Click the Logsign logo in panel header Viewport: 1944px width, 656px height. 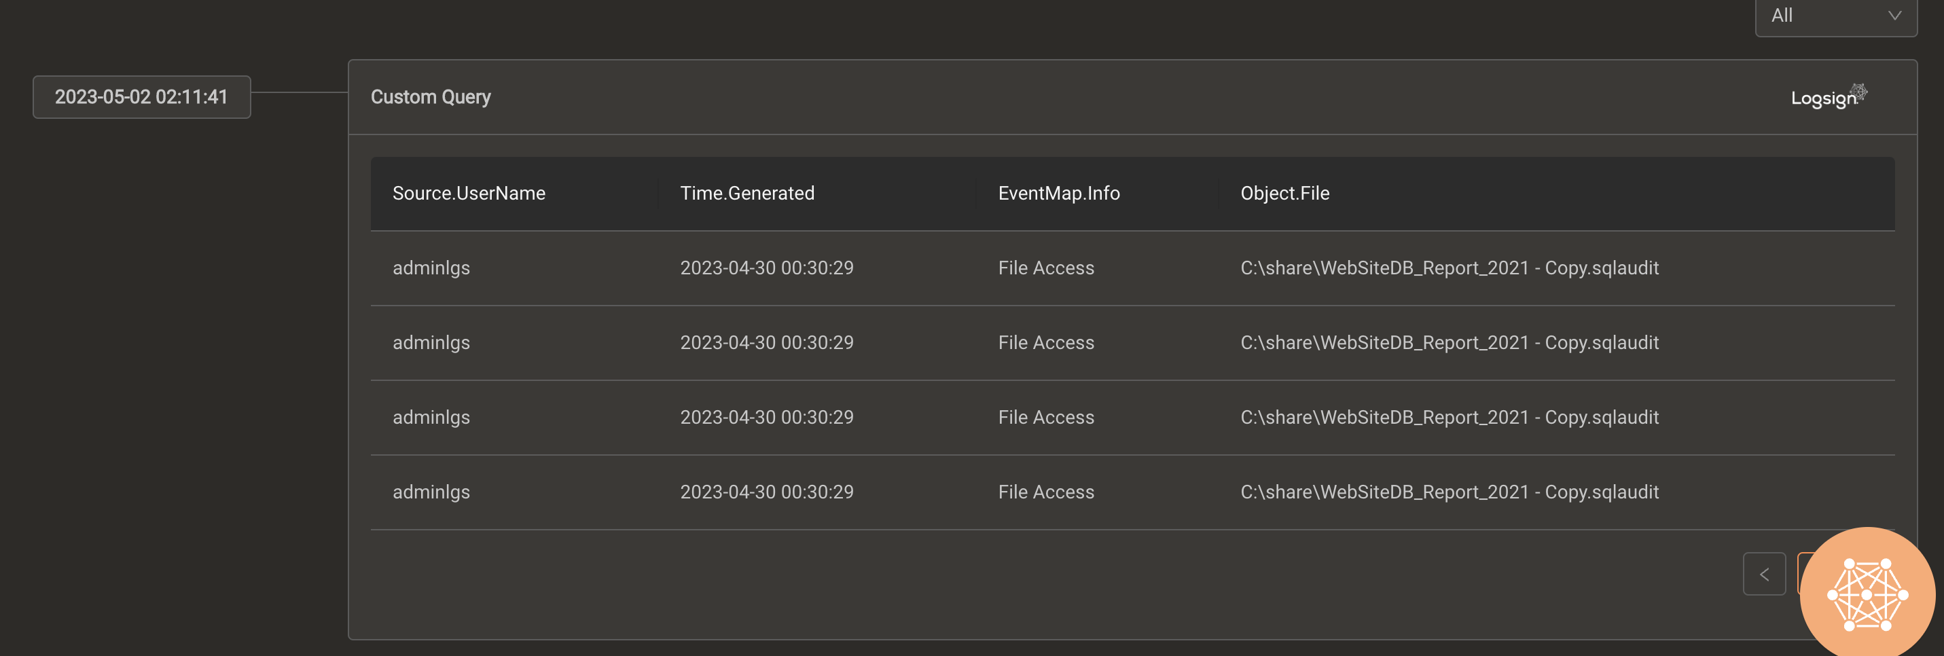point(1829,96)
